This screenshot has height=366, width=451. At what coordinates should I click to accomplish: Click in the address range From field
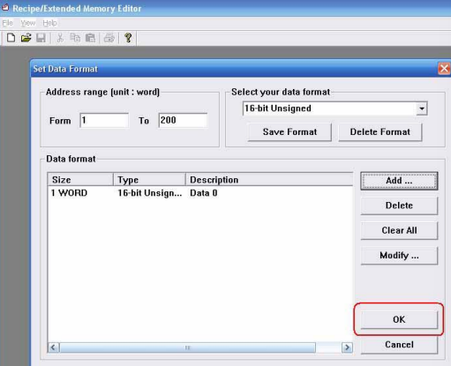click(104, 120)
